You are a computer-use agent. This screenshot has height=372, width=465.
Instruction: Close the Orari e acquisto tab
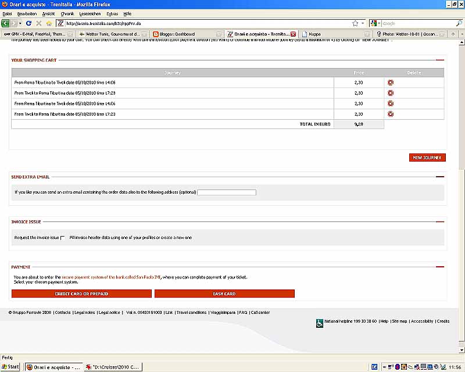click(294, 34)
